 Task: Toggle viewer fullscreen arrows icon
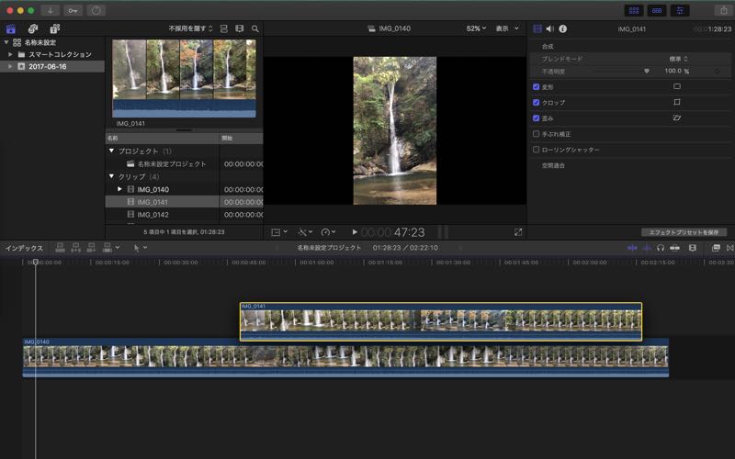click(x=518, y=232)
